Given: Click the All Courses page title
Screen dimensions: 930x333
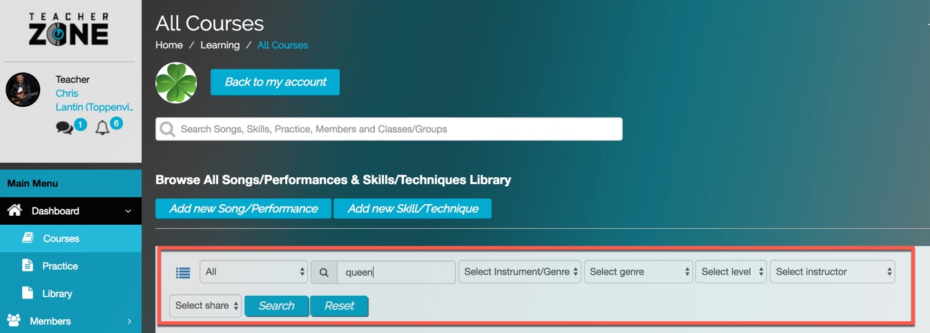Looking at the screenshot, I should click(210, 23).
